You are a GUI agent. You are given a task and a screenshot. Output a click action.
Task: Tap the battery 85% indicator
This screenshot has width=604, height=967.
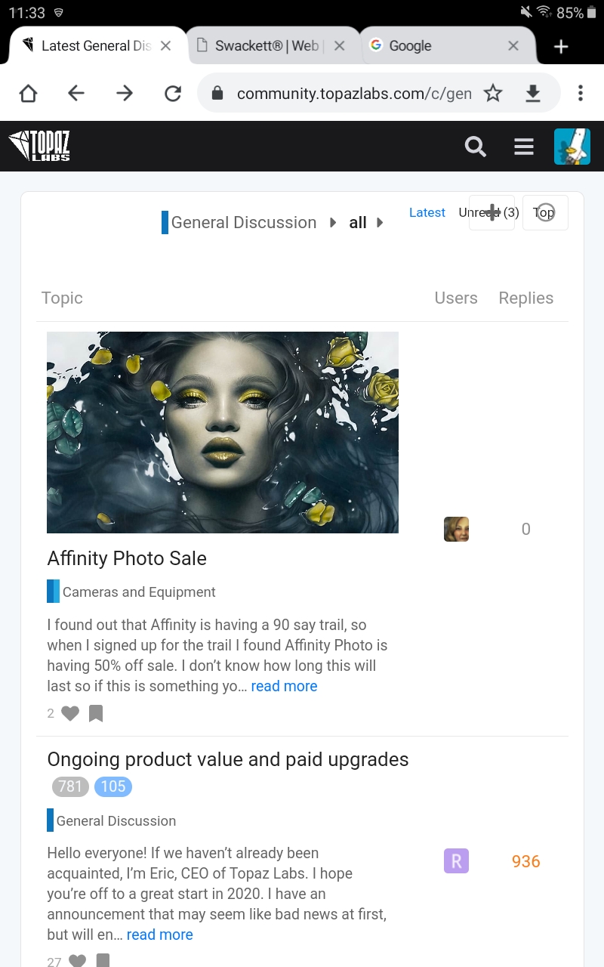click(x=576, y=13)
